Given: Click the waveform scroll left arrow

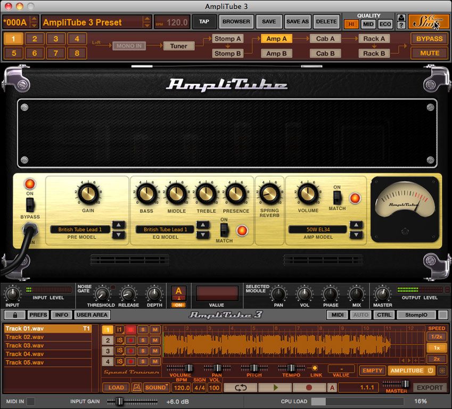Looking at the screenshot, I should click(403, 360).
